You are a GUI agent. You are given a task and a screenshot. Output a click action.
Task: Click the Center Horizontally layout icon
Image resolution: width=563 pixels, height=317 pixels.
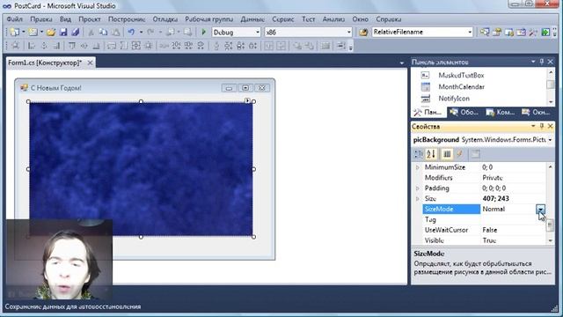pyautogui.click(x=268, y=46)
